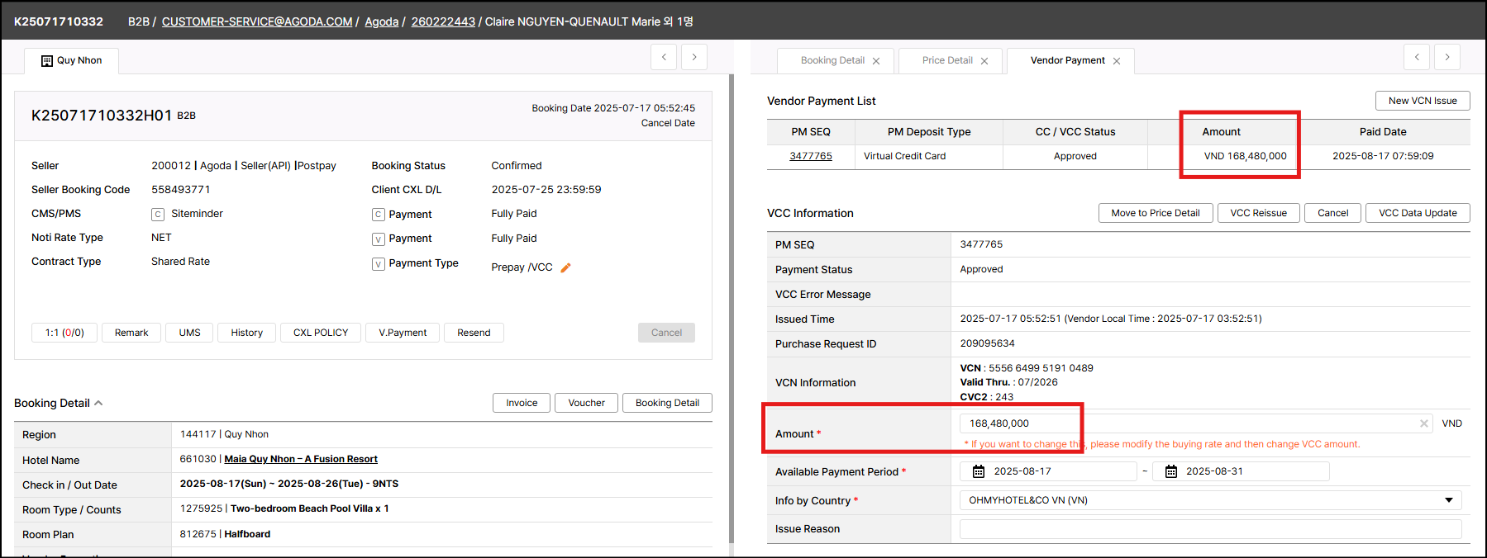Collapse the Booking Detail section
The width and height of the screenshot is (1487, 558).
98,403
